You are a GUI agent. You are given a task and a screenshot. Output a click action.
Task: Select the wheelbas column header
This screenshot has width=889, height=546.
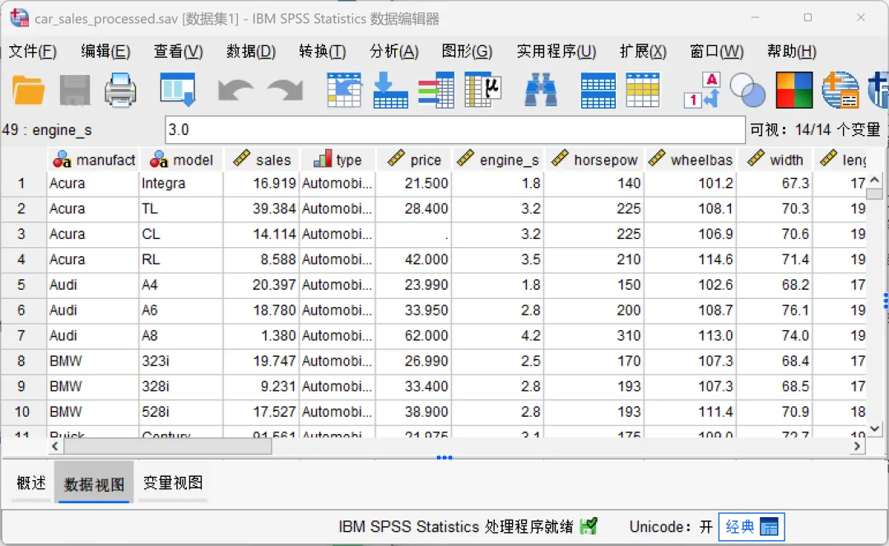690,160
